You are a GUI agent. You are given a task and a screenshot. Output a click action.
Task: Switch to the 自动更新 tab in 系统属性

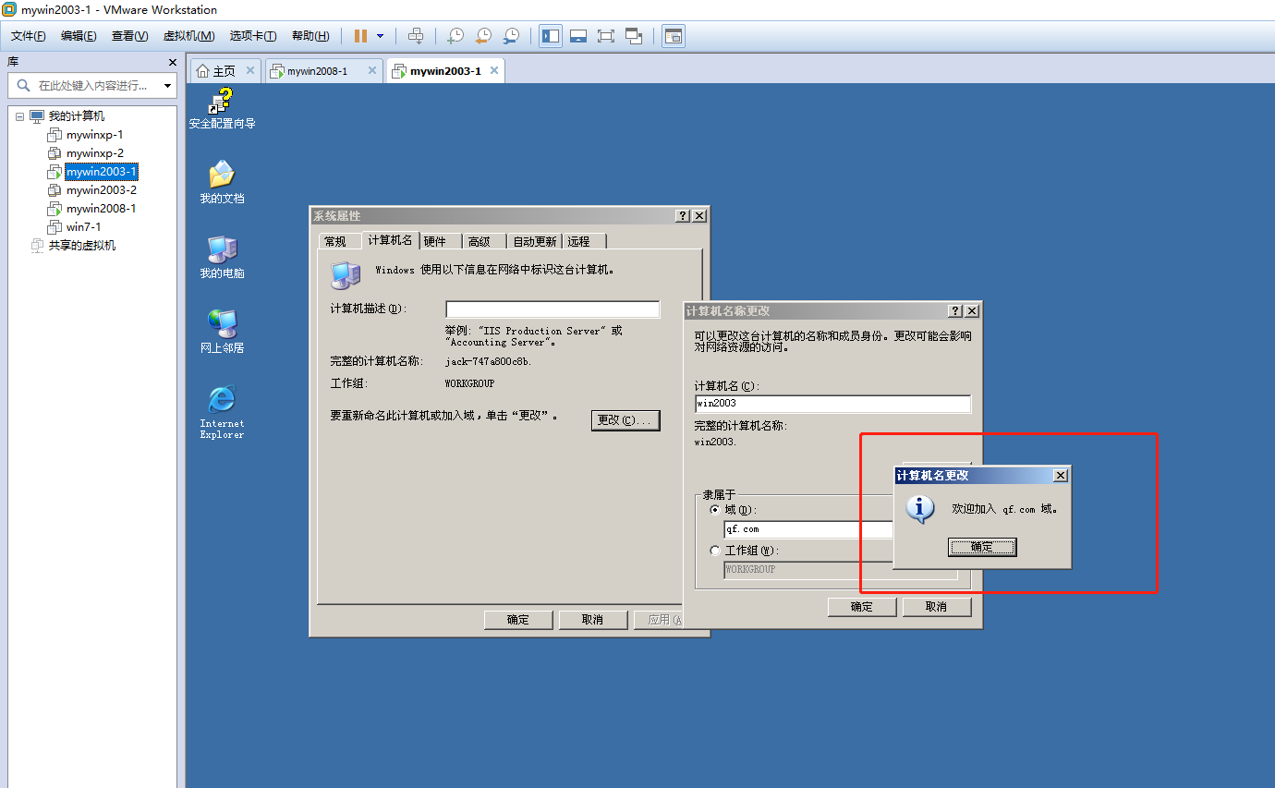[x=535, y=241]
